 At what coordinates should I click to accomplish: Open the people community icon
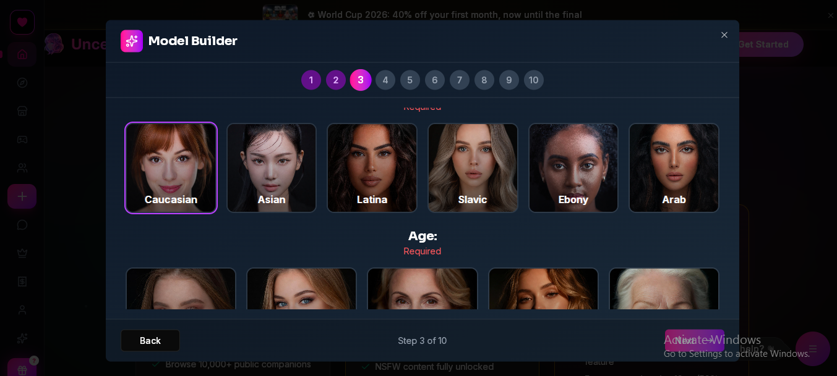click(x=22, y=168)
